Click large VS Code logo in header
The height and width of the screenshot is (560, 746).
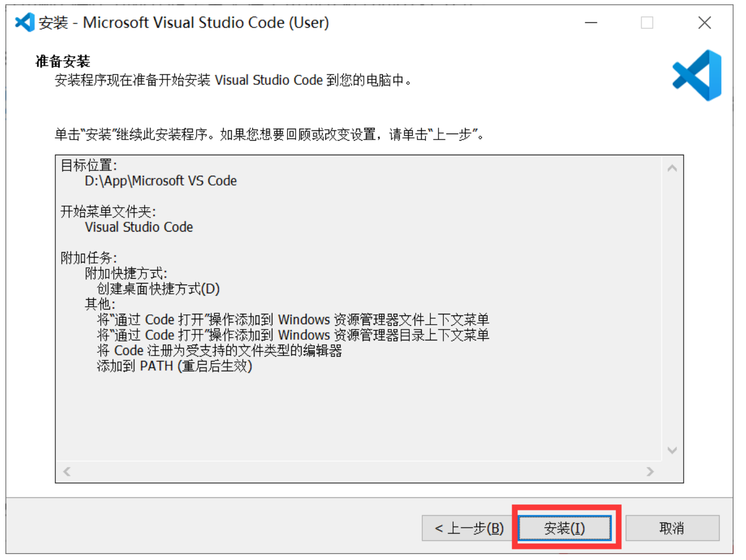tap(697, 75)
